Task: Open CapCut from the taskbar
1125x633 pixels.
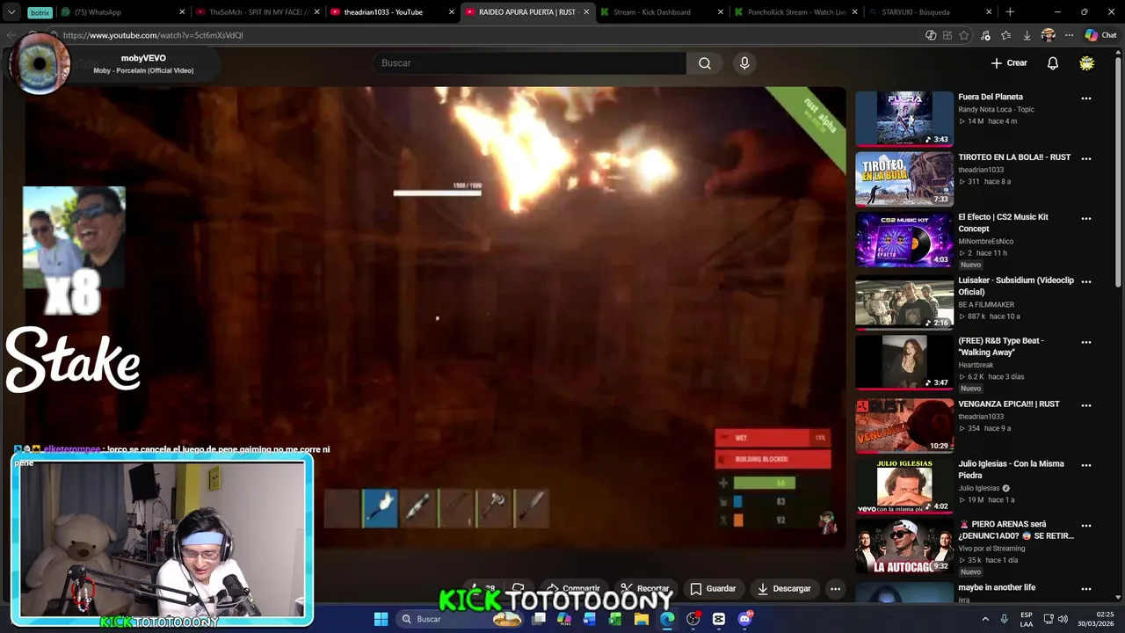Action: [x=718, y=619]
